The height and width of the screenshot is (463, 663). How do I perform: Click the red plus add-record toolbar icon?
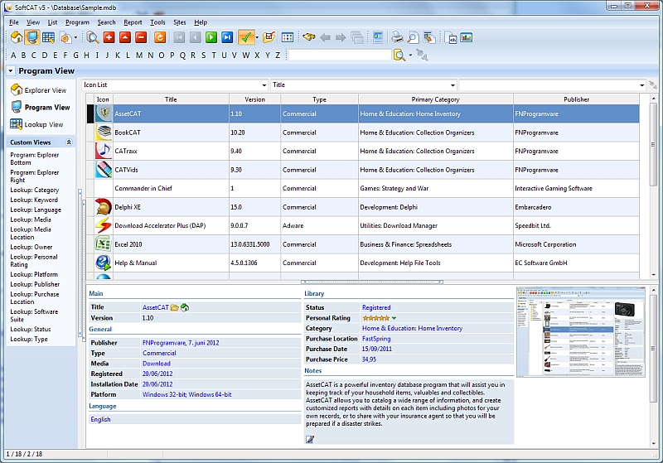[109, 37]
